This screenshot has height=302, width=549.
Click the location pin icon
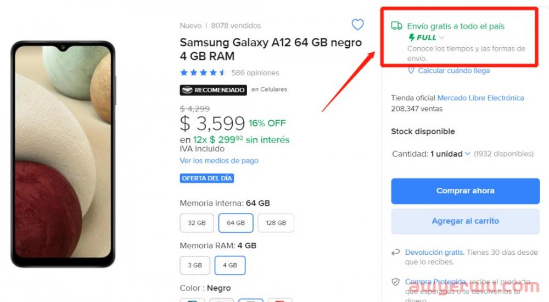(x=411, y=70)
